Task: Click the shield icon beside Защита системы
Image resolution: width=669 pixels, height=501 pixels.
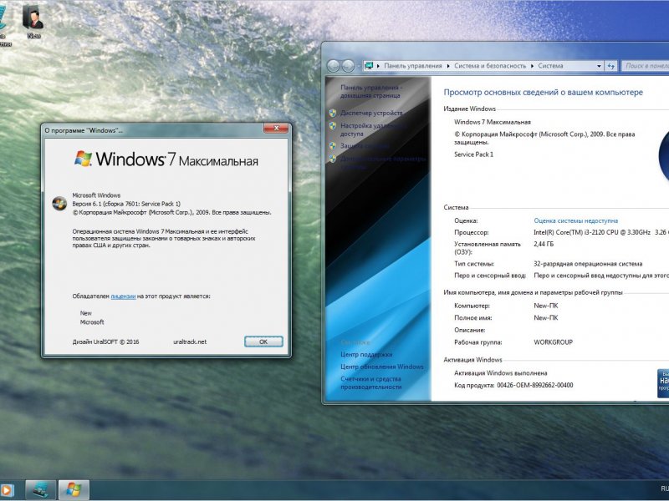Action: tap(333, 145)
